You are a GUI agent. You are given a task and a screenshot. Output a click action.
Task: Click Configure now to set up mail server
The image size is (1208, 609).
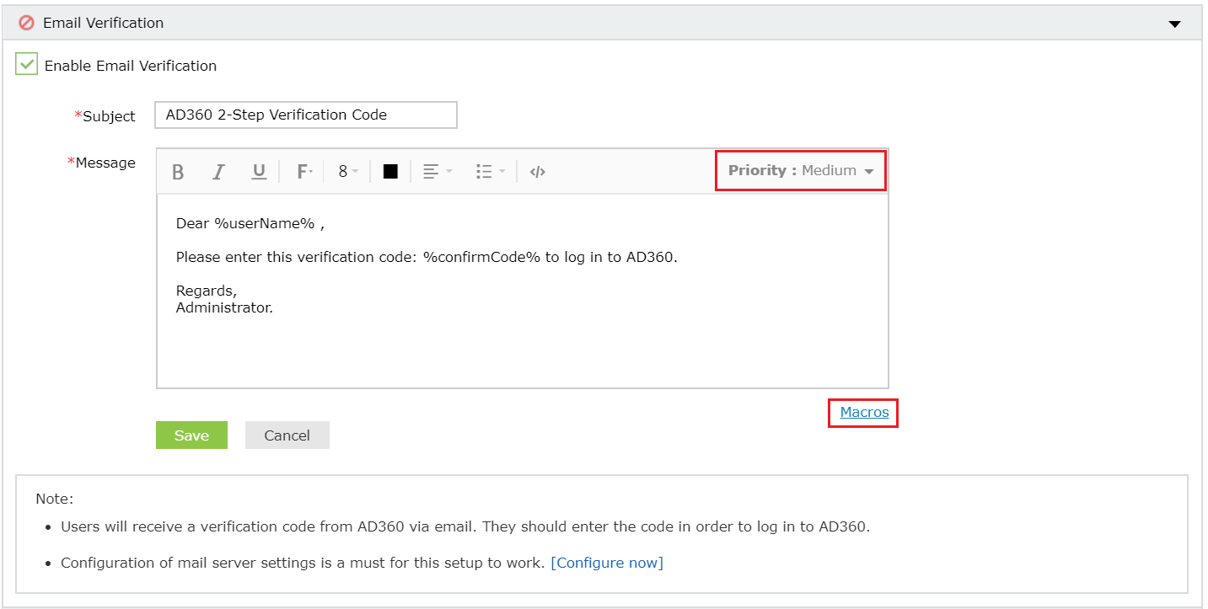[x=607, y=562]
